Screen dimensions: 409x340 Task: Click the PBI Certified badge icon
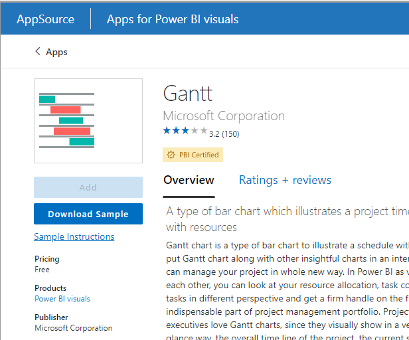tap(171, 155)
